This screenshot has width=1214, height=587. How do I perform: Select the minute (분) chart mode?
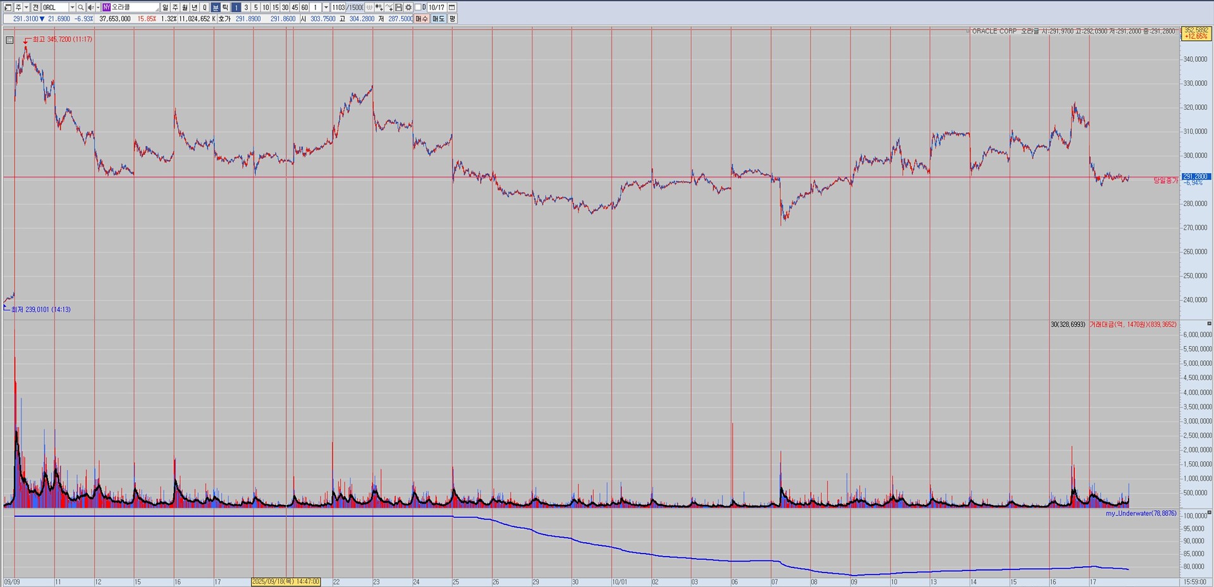(x=216, y=8)
